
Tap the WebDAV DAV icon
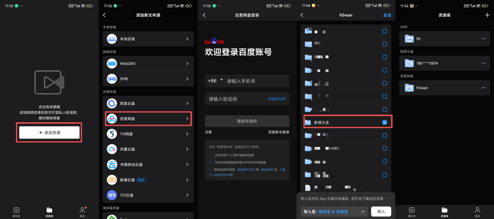click(112, 64)
